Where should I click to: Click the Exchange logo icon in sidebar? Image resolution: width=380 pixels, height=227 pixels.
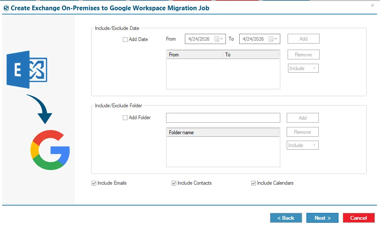coord(27,69)
